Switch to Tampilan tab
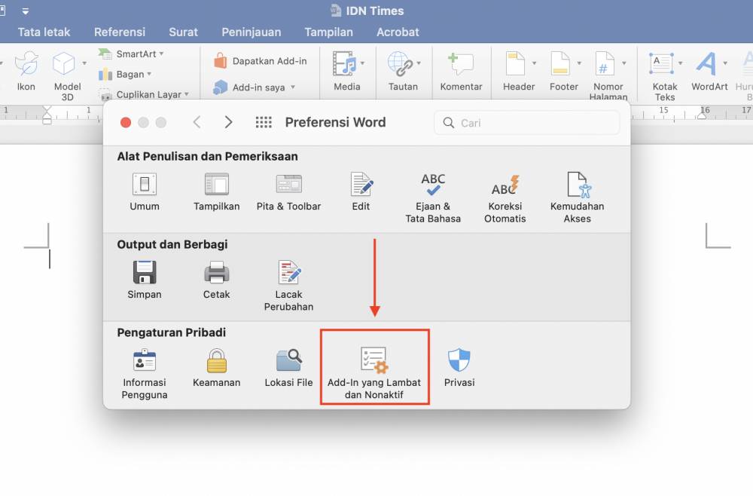Image resolution: width=753 pixels, height=496 pixels. coord(328,32)
